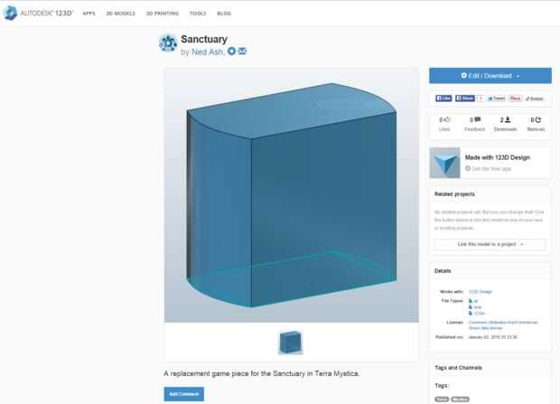Click the thumbs-up Likes icon
Viewport: 560px width, 404px height.
pyautogui.click(x=447, y=120)
